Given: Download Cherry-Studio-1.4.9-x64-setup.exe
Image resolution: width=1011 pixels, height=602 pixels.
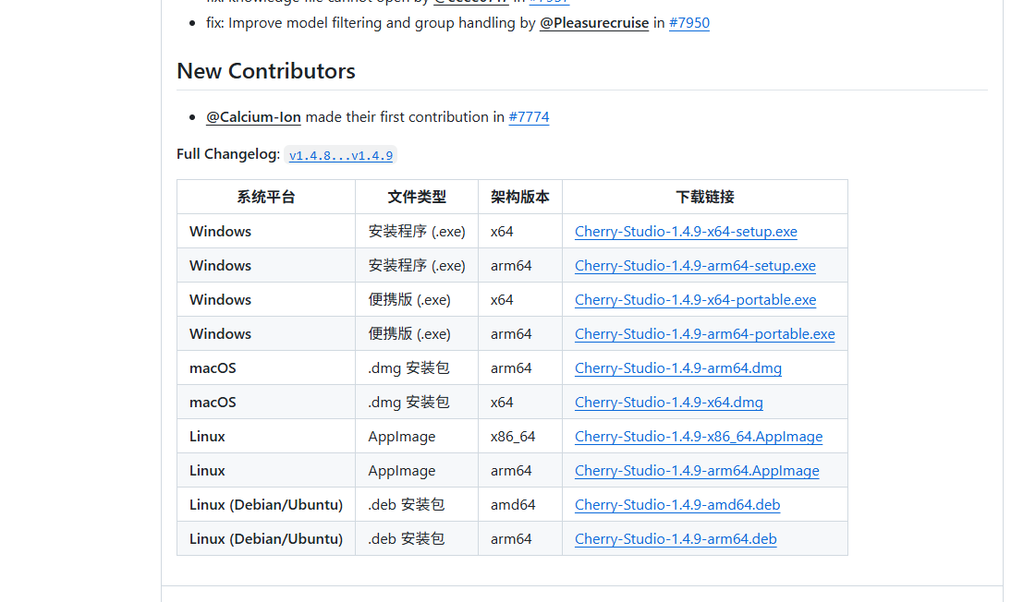Looking at the screenshot, I should click(686, 232).
